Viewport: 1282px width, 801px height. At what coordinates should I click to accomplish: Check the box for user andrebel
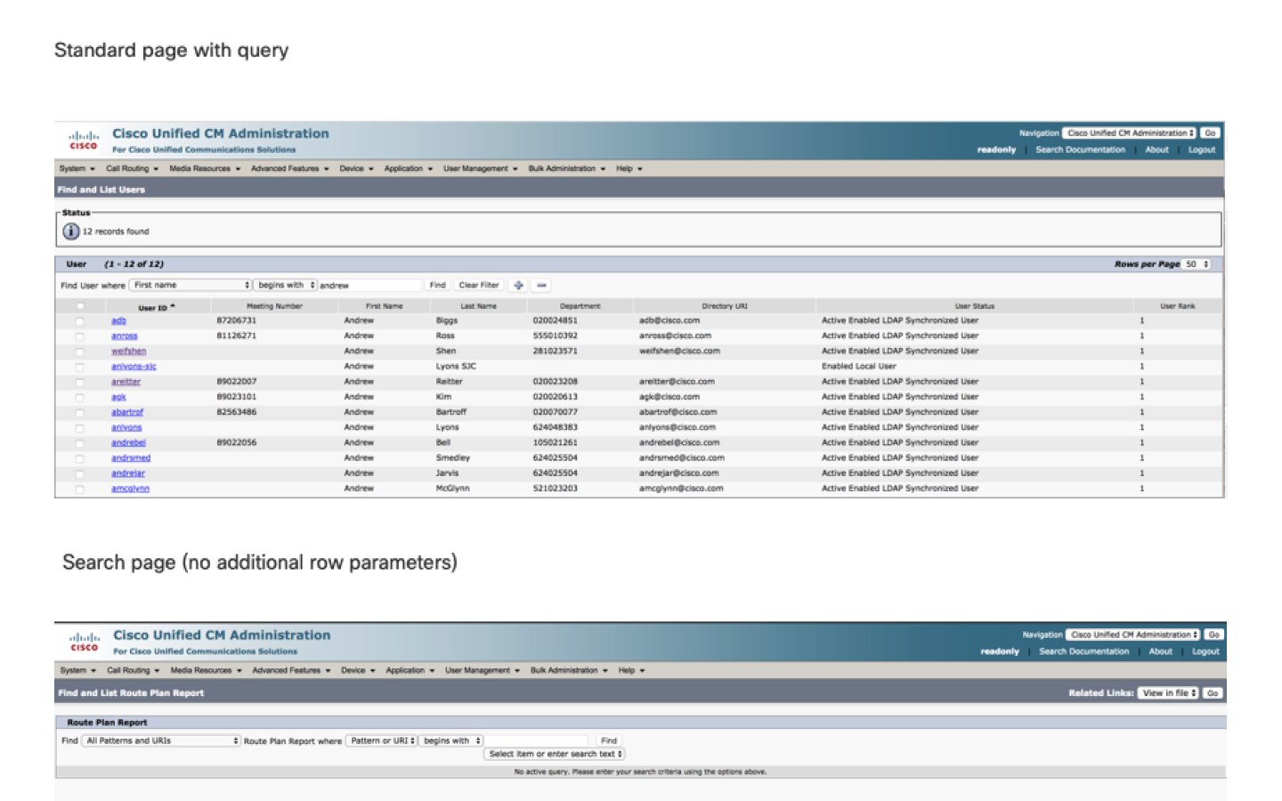[x=80, y=443]
